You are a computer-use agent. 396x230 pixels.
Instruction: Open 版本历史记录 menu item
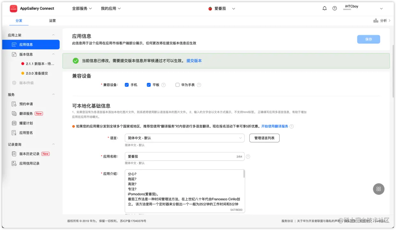(x=29, y=154)
